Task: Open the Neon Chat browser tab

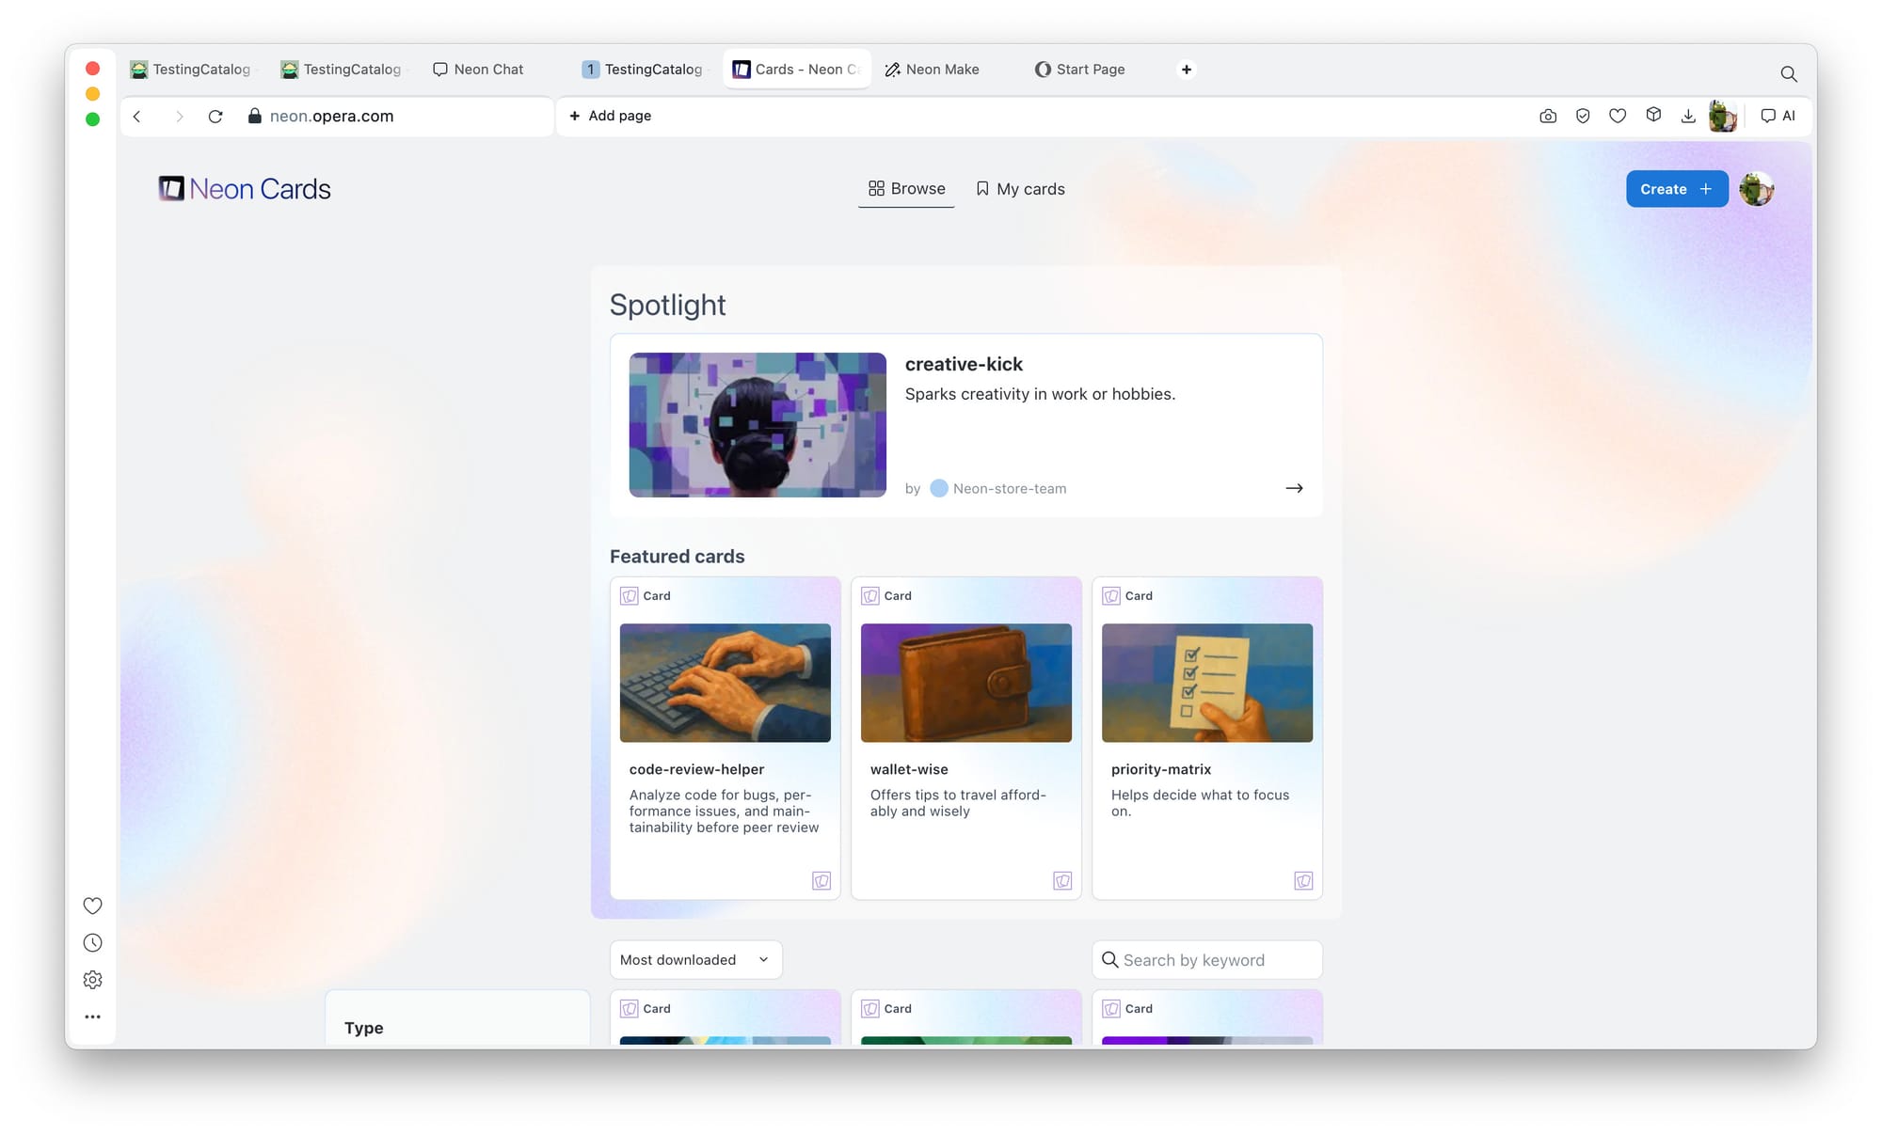Action: point(478,70)
